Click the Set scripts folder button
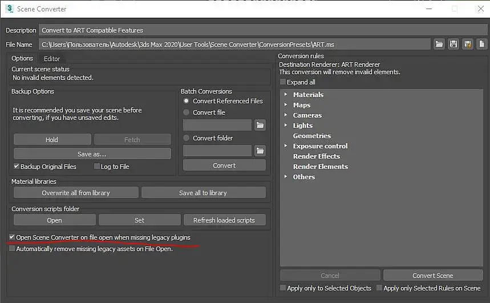The image size is (490, 303). [x=139, y=220]
